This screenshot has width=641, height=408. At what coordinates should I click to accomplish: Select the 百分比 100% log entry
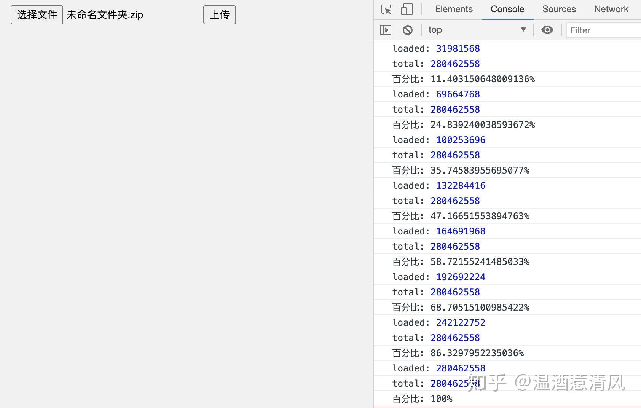[x=423, y=399]
